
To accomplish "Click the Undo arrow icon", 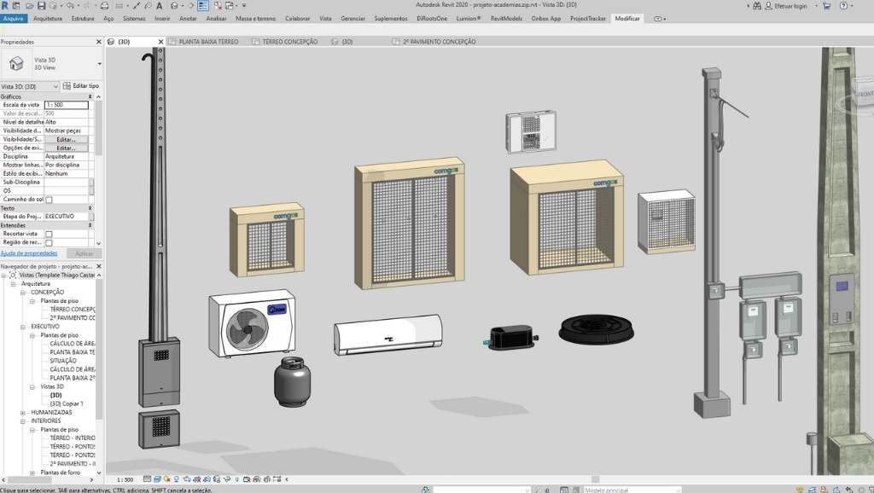I will click(72, 5).
